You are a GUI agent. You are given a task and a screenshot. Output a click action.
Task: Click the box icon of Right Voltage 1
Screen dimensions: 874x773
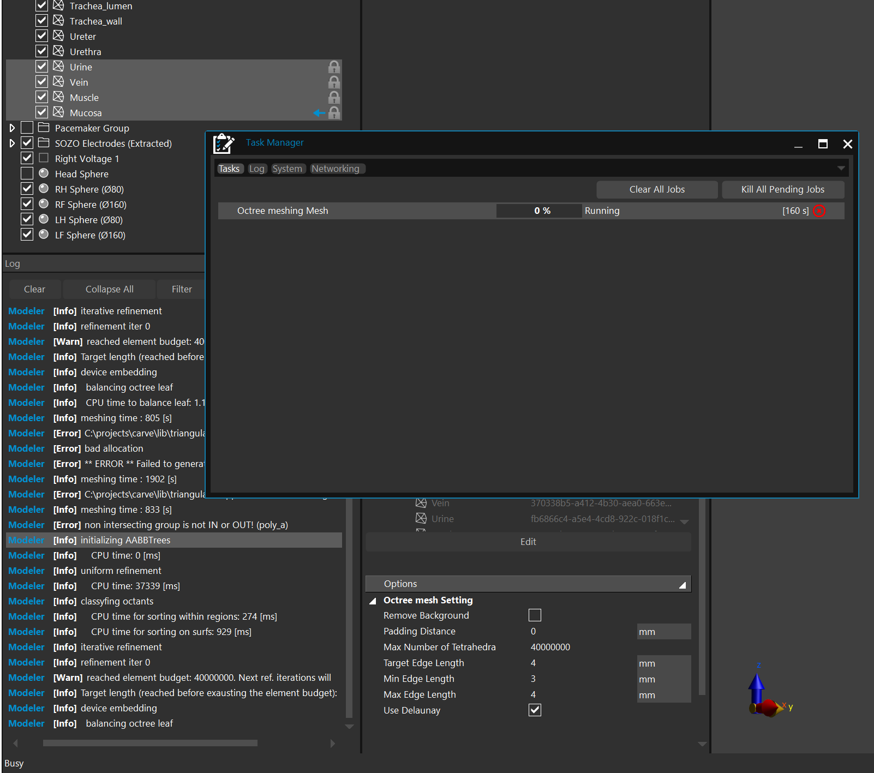[x=44, y=158]
